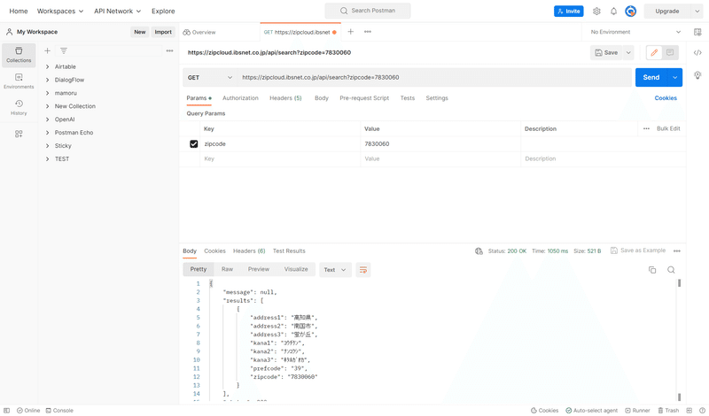This screenshot has height=416, width=709.
Task: Copy the response body with copy icon
Action: click(x=652, y=270)
